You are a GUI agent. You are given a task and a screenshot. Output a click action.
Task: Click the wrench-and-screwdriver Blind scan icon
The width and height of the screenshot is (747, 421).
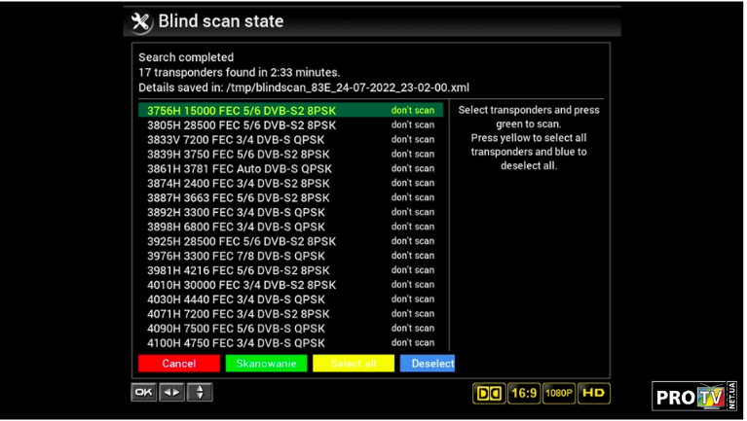pos(141,21)
